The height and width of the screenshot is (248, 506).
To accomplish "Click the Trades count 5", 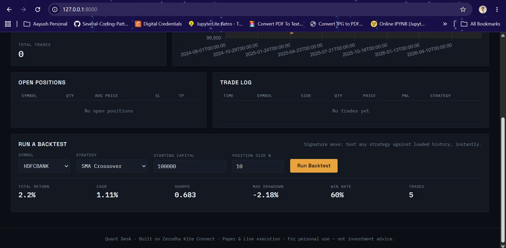I will click(x=411, y=195).
